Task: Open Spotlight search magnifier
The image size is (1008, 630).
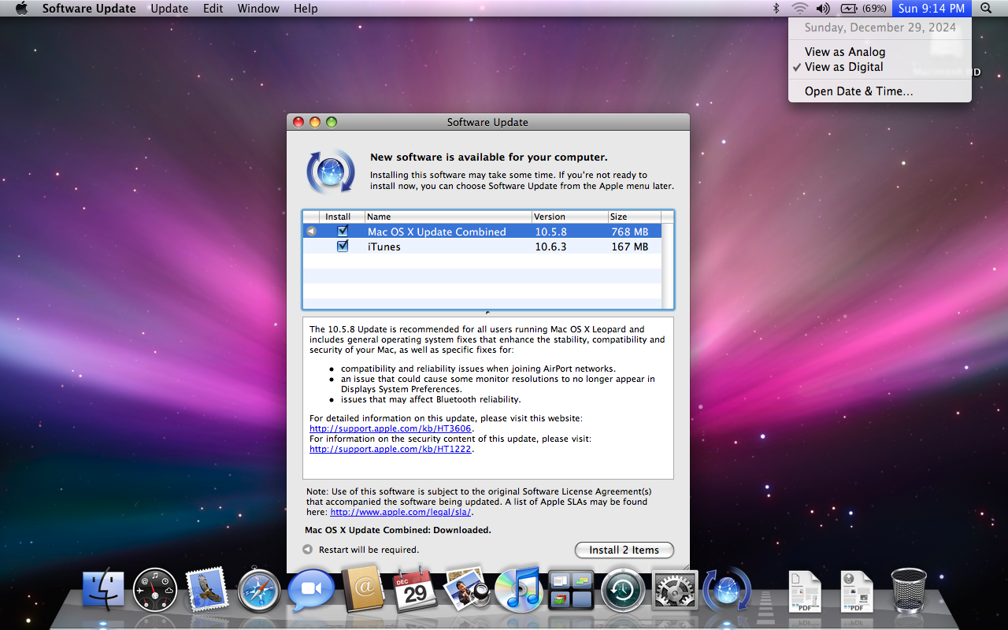Action: pyautogui.click(x=987, y=9)
